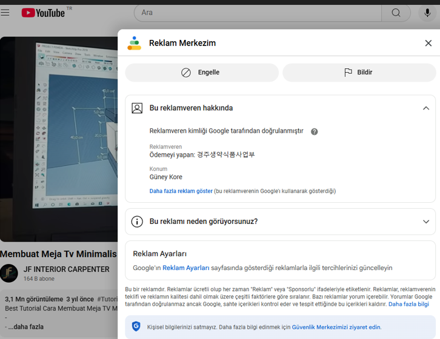Click the advertiser profile icon

pyautogui.click(x=137, y=108)
